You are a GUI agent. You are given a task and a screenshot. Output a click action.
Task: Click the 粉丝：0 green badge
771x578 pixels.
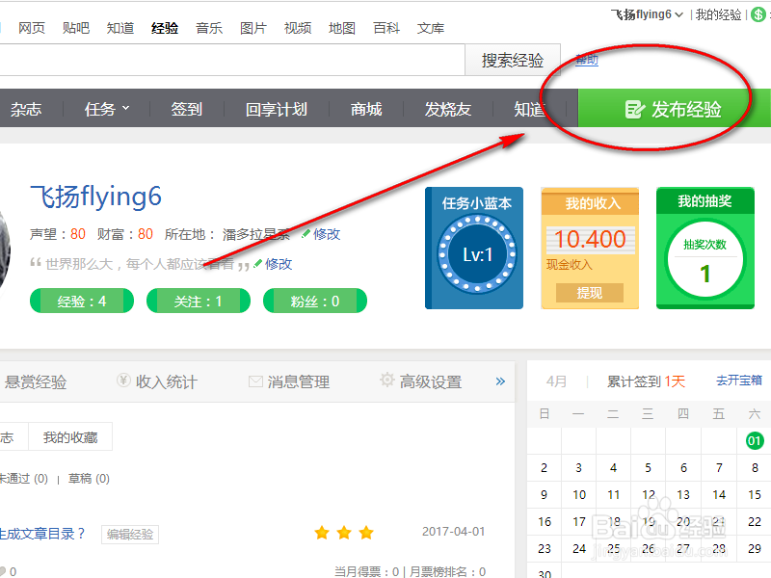click(315, 301)
